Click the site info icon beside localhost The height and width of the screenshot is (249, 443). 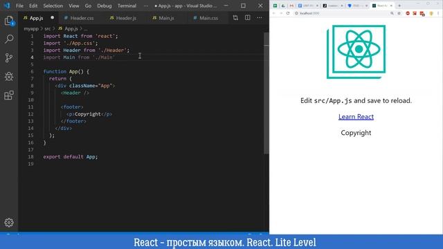point(296,13)
